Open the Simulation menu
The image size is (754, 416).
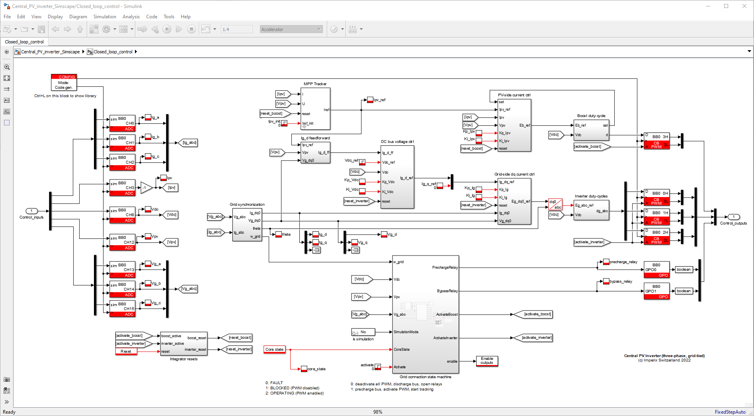(105, 17)
